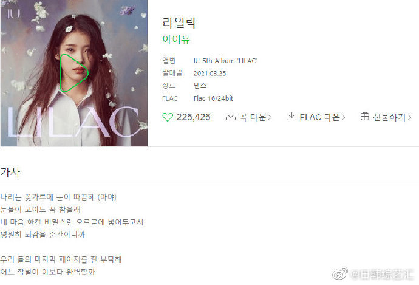Image resolution: width=419 pixels, height=285 pixels.
Task: Expand the chevron after 곡 다운
Action: tap(270, 117)
